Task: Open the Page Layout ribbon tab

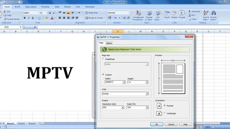Action: [31, 7]
